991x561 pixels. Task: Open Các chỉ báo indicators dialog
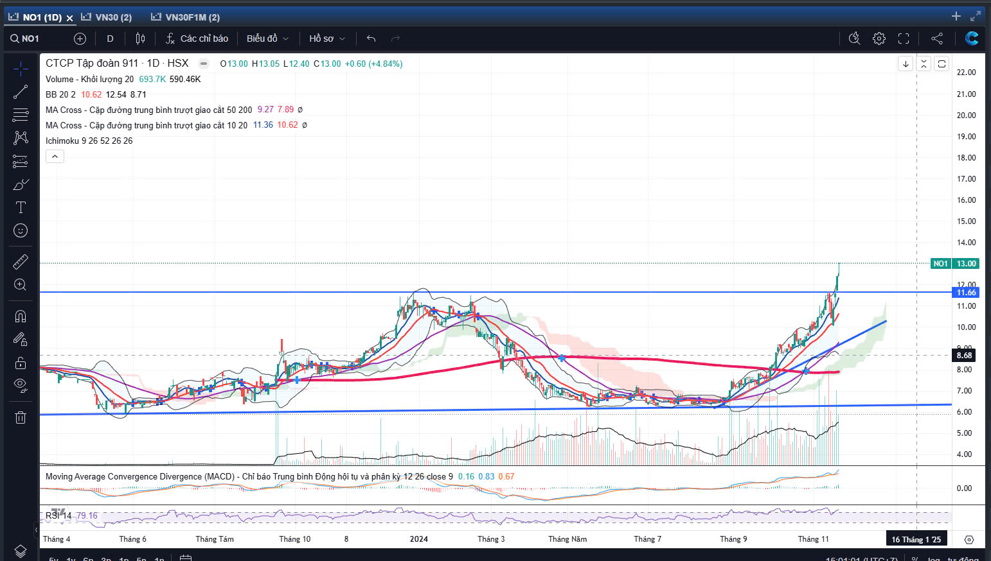click(x=197, y=39)
